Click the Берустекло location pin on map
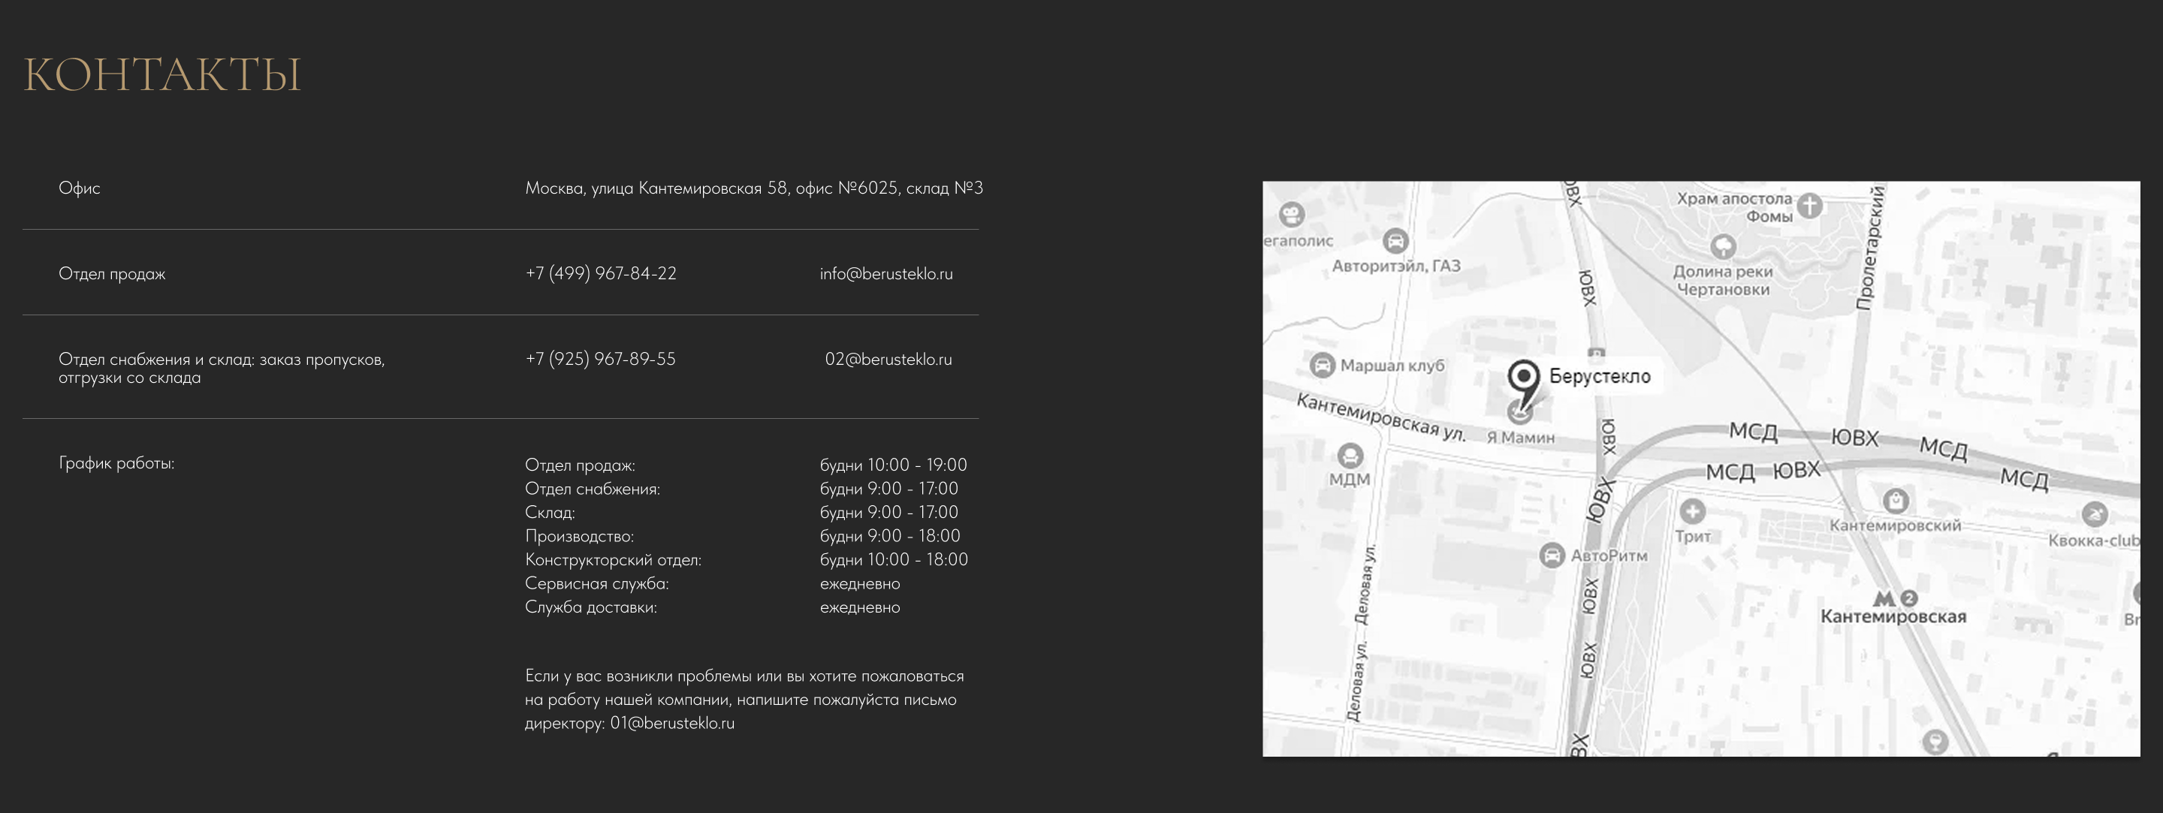This screenshot has width=2163, height=813. pos(1523,377)
